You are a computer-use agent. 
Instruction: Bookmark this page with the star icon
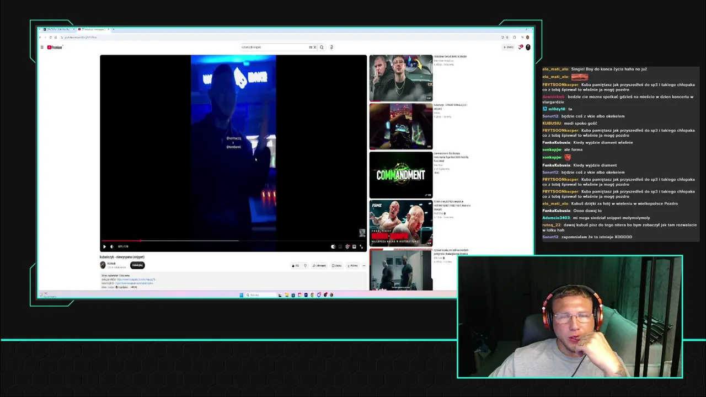507,37
